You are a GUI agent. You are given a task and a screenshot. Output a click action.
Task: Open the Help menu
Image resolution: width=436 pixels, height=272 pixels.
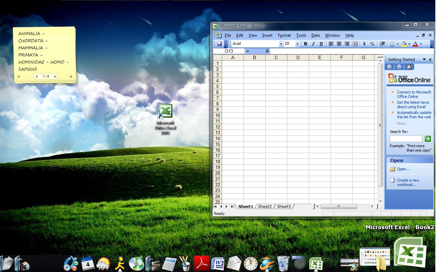(x=350, y=35)
